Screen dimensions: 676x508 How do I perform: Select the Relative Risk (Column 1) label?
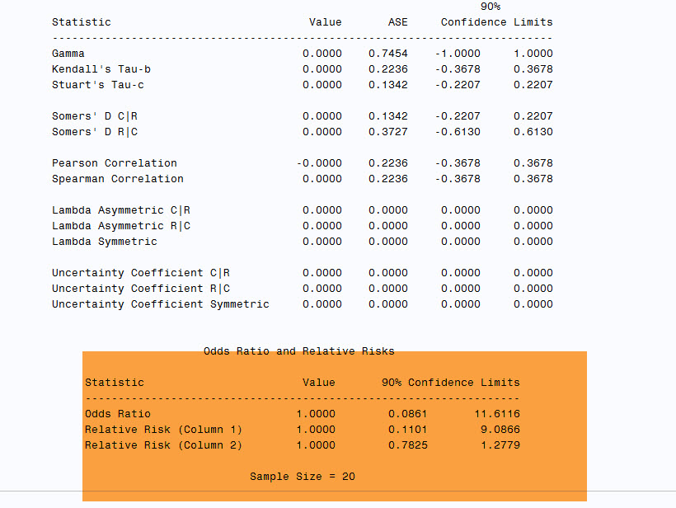click(164, 430)
